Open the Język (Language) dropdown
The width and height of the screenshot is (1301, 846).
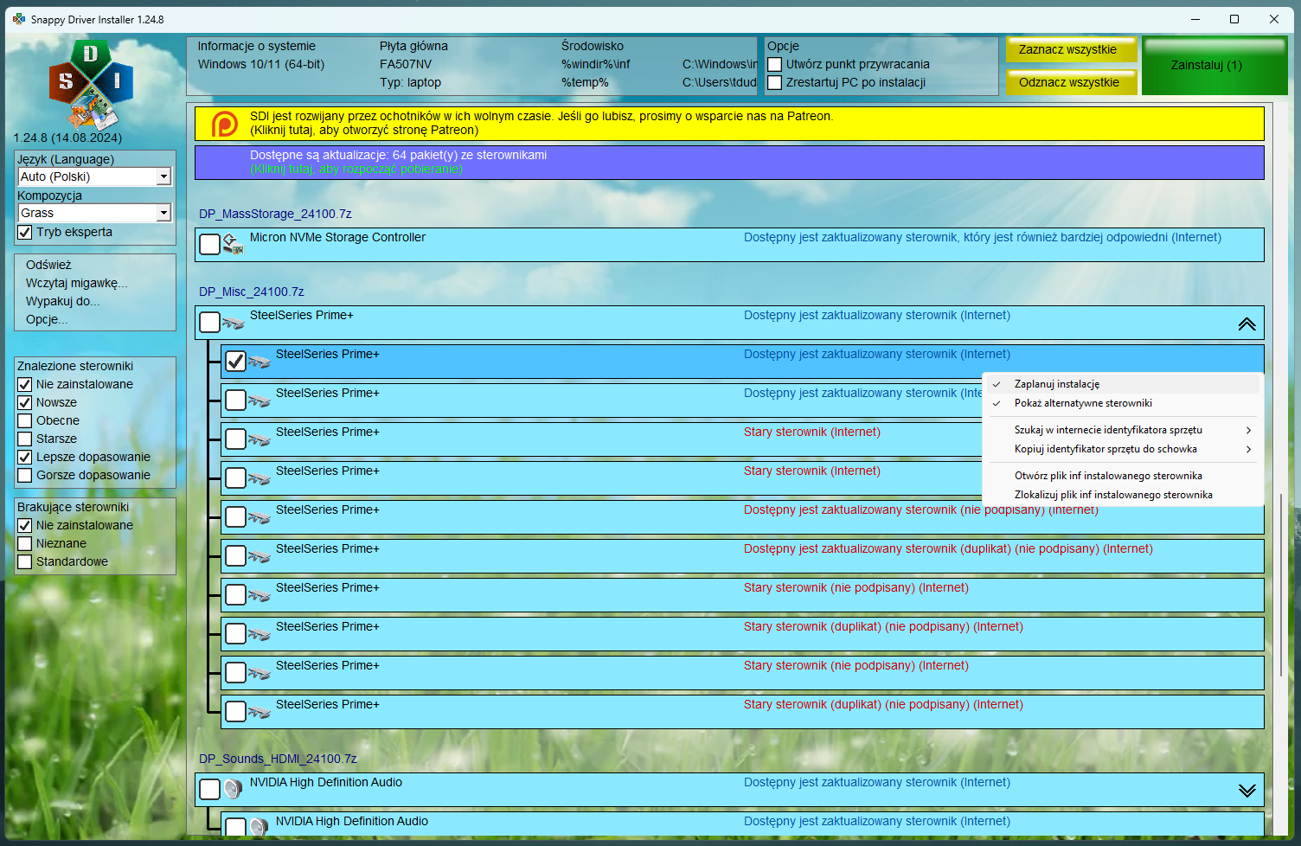(x=163, y=176)
